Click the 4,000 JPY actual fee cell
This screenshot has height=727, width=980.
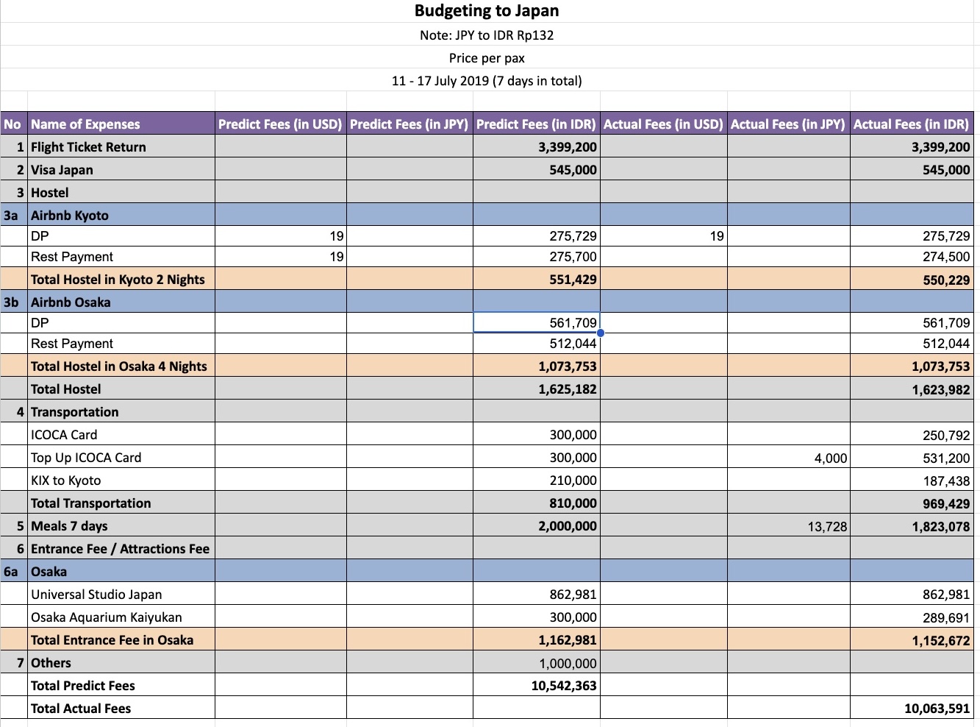(x=788, y=458)
